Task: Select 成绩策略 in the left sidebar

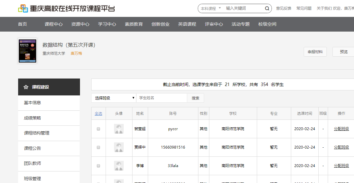Action: coord(32,118)
